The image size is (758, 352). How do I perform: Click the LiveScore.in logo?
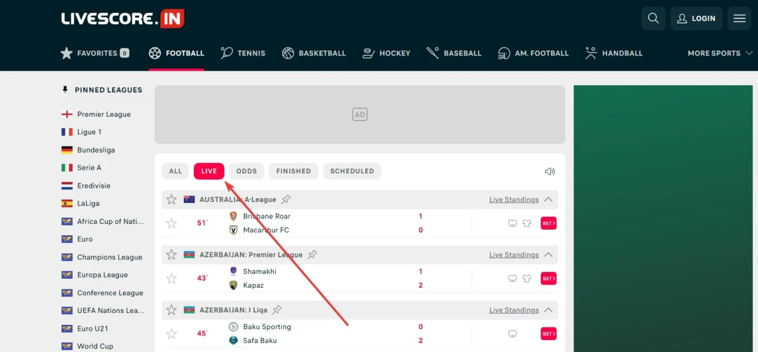[x=123, y=18]
